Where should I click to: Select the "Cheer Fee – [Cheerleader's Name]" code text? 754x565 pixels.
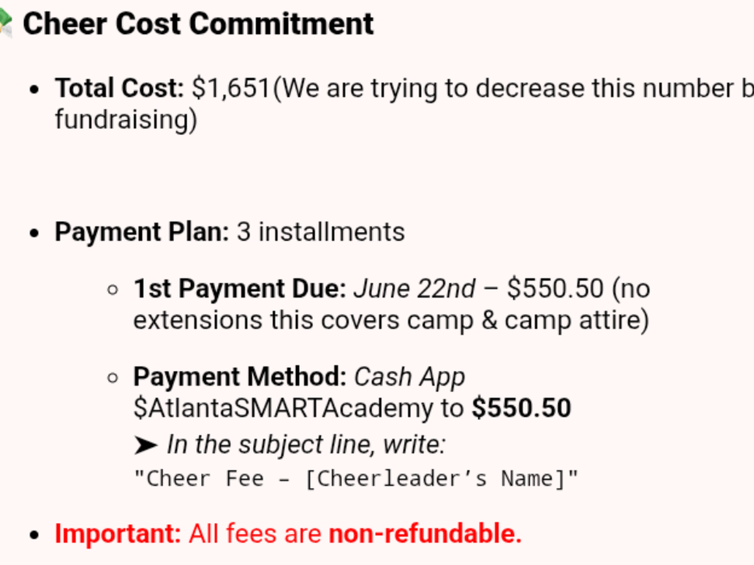[356, 479]
